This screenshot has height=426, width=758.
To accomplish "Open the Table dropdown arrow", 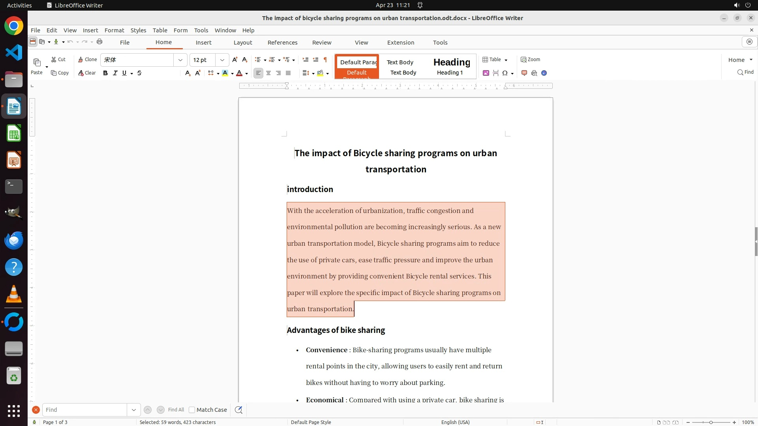I will (x=506, y=60).
